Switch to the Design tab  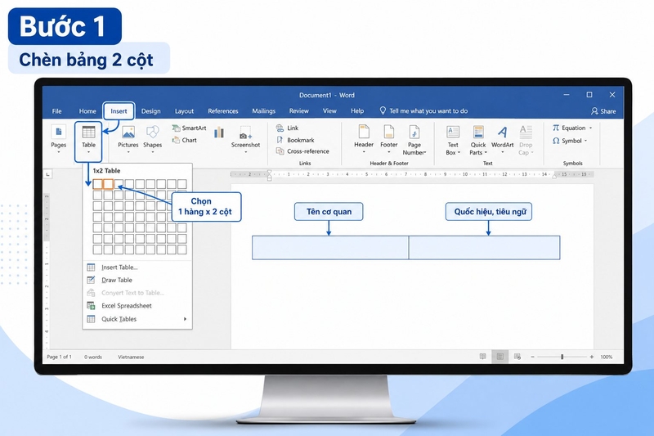tap(150, 111)
